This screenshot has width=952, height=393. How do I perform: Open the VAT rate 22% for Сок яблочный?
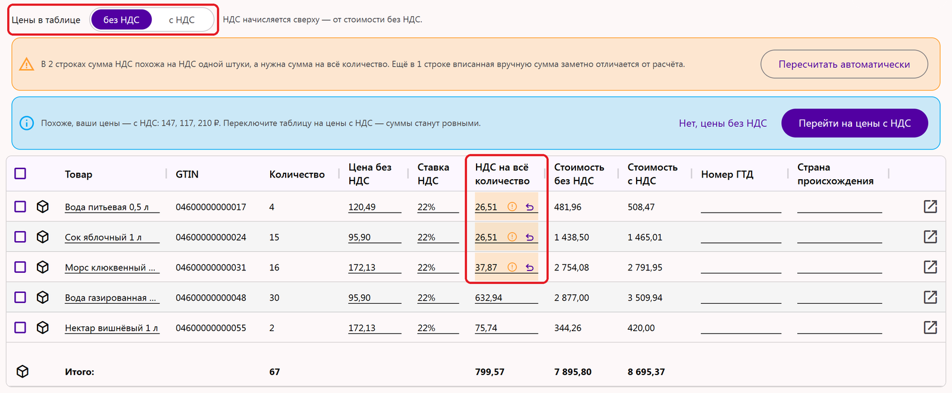tap(438, 238)
